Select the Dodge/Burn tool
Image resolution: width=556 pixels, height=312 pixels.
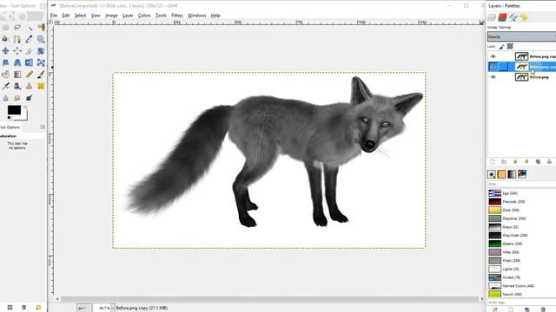29,98
